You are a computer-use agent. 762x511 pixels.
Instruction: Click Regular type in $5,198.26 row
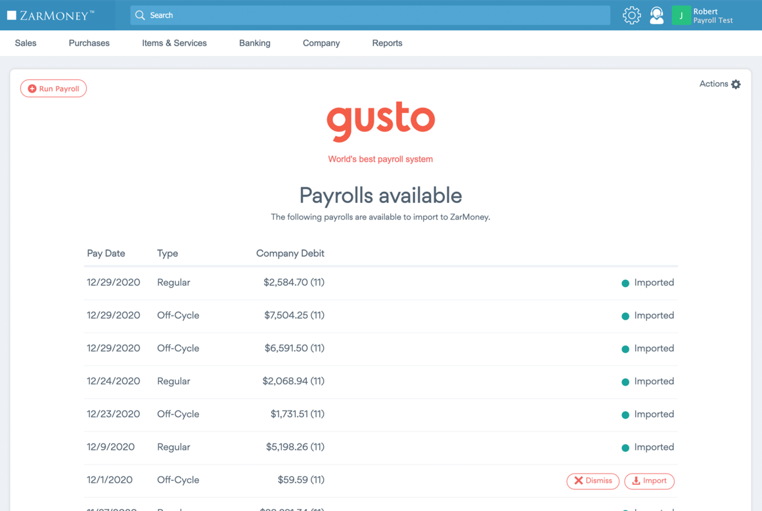coord(173,447)
